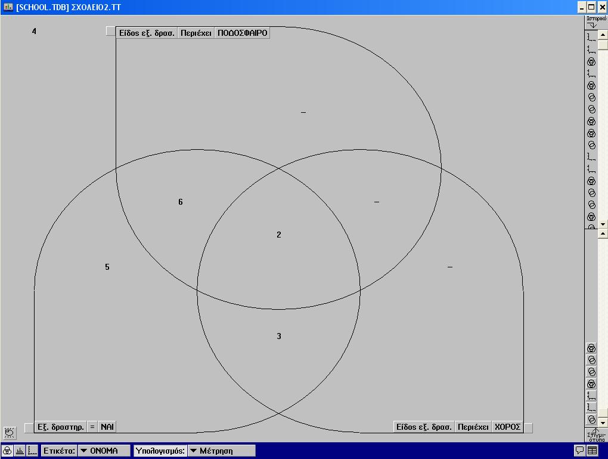608x459 pixels.
Task: Click count 5 in left circle
Action: (107, 267)
